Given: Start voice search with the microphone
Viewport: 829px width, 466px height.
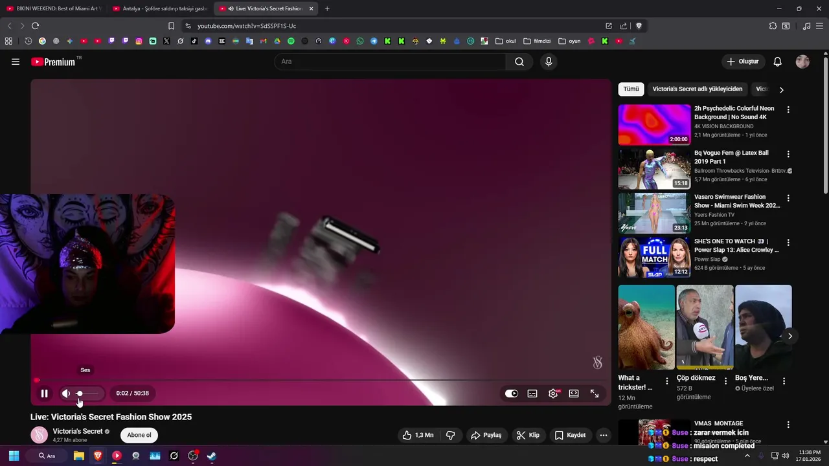Looking at the screenshot, I should pyautogui.click(x=549, y=61).
